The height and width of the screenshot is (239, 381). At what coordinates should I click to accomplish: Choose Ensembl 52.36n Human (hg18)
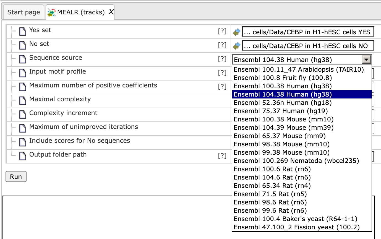302,103
